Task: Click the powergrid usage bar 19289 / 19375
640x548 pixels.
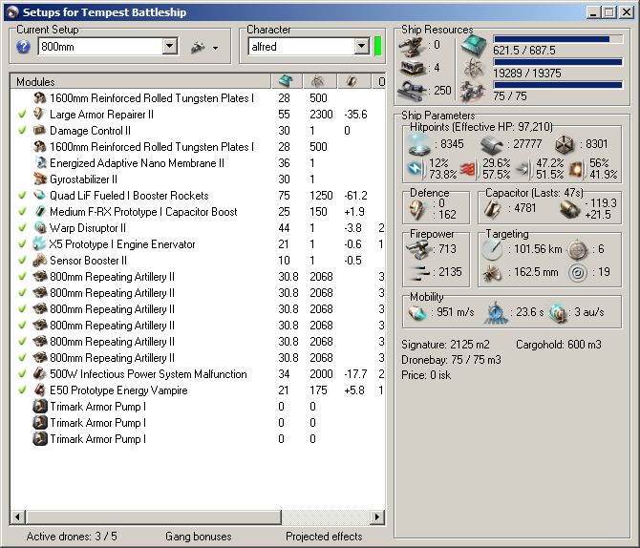Action: 558,62
